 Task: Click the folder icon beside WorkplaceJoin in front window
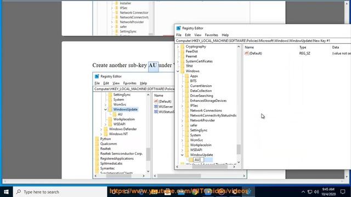187,144
